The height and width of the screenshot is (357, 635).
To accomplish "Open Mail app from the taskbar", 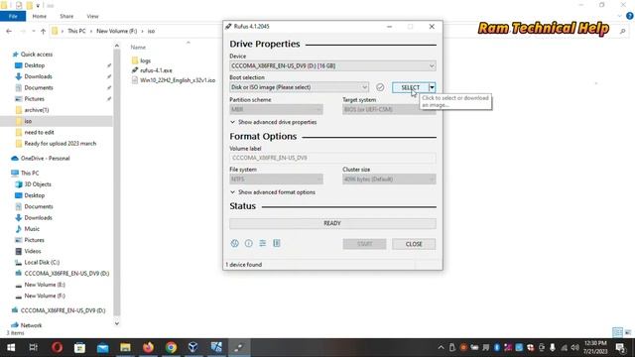I will (102, 348).
